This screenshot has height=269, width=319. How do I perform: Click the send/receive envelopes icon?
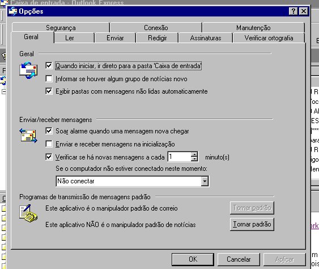(x=28, y=136)
